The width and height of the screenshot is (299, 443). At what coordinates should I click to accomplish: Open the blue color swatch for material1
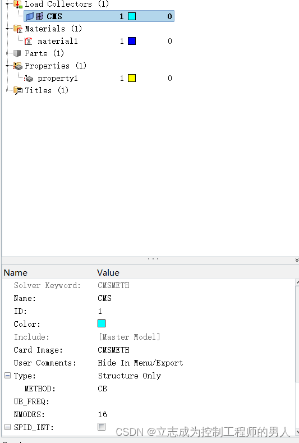tap(132, 41)
